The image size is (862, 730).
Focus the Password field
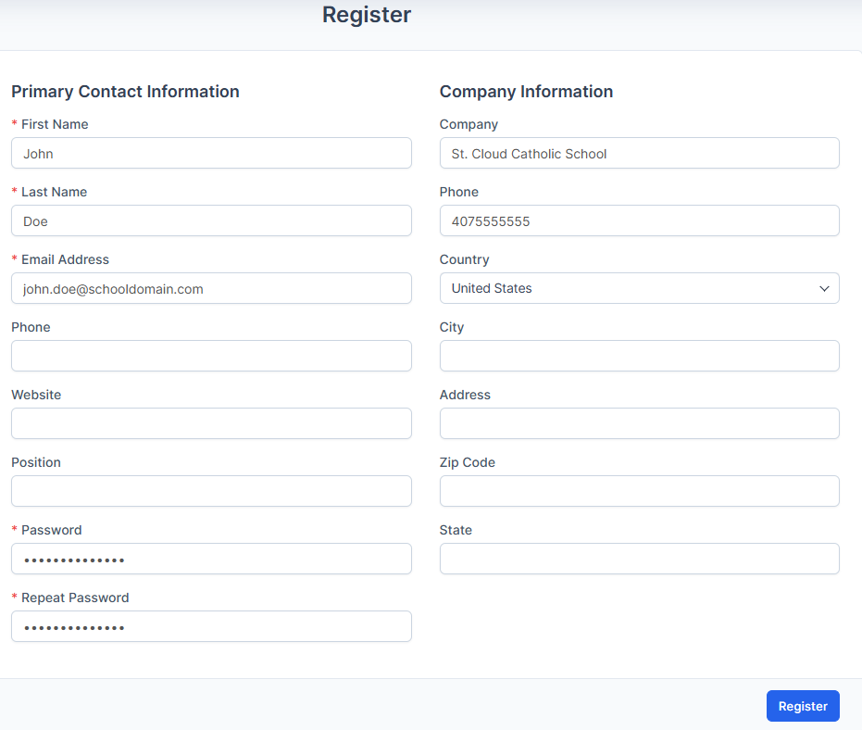click(x=211, y=559)
